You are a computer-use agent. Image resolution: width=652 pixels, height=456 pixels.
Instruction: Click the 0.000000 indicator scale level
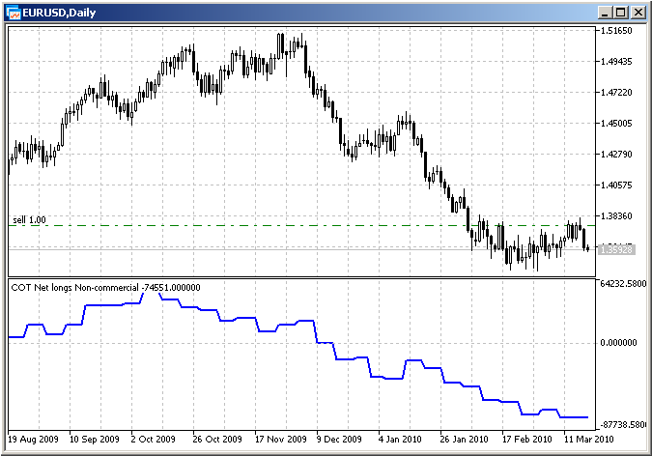point(618,342)
